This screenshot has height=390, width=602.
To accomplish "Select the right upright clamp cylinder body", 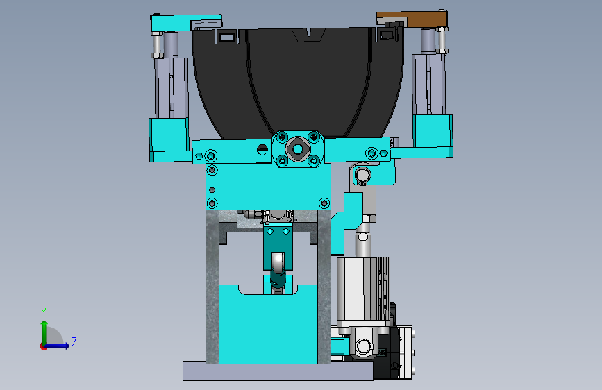I will [429, 85].
